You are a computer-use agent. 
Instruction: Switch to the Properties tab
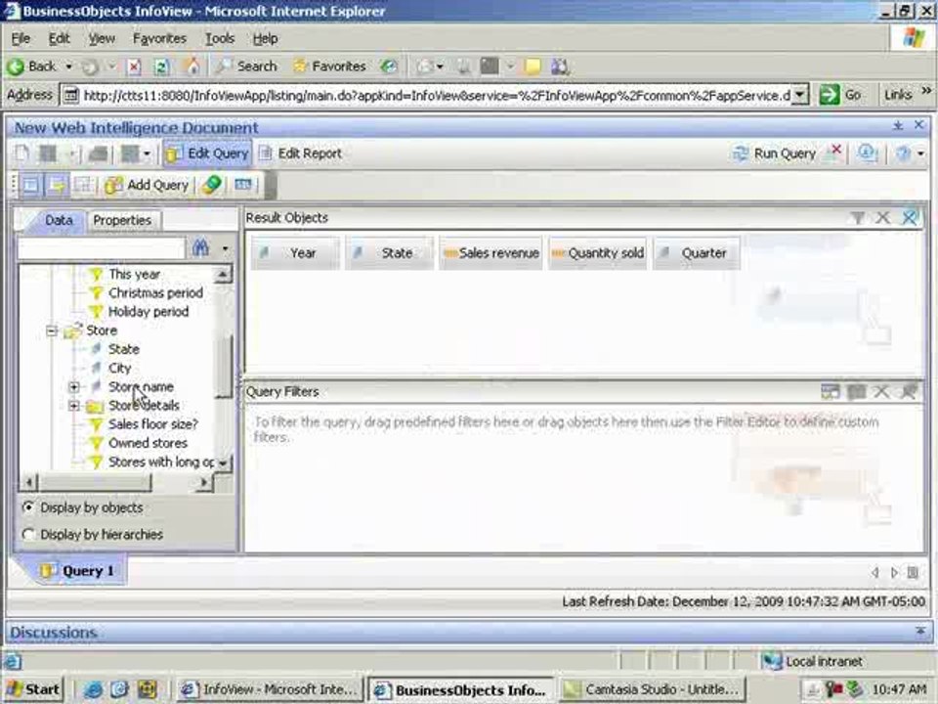122,220
